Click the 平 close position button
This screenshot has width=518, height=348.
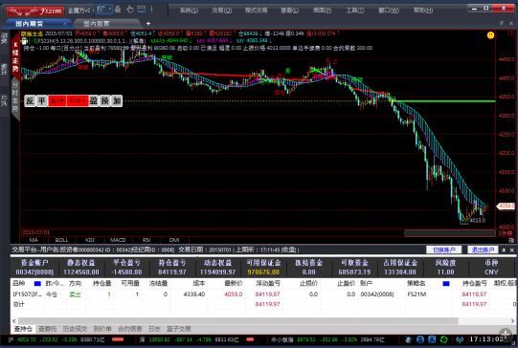(41, 101)
